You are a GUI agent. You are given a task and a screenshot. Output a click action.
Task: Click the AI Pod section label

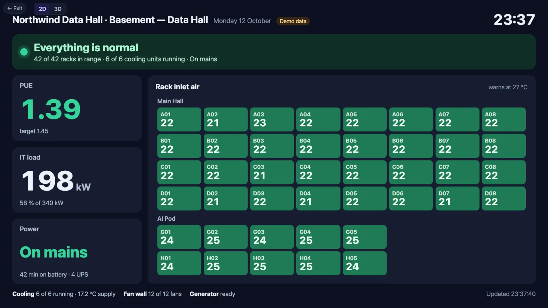166,219
